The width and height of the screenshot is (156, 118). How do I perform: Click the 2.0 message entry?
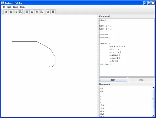click(x=101, y=93)
